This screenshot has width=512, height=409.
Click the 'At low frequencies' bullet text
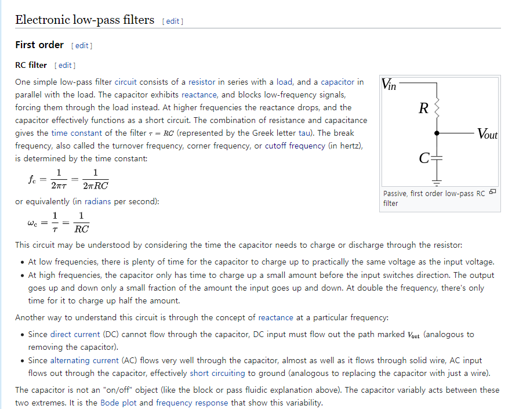(x=261, y=262)
